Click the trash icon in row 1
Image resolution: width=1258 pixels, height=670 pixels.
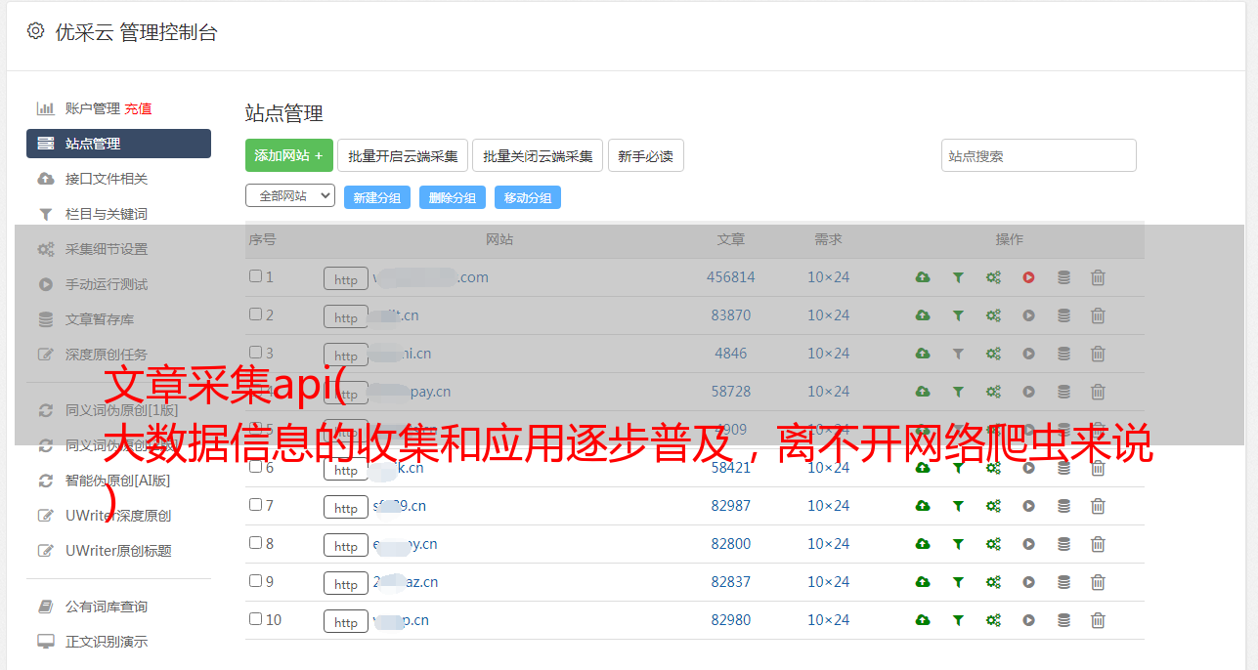(1098, 277)
